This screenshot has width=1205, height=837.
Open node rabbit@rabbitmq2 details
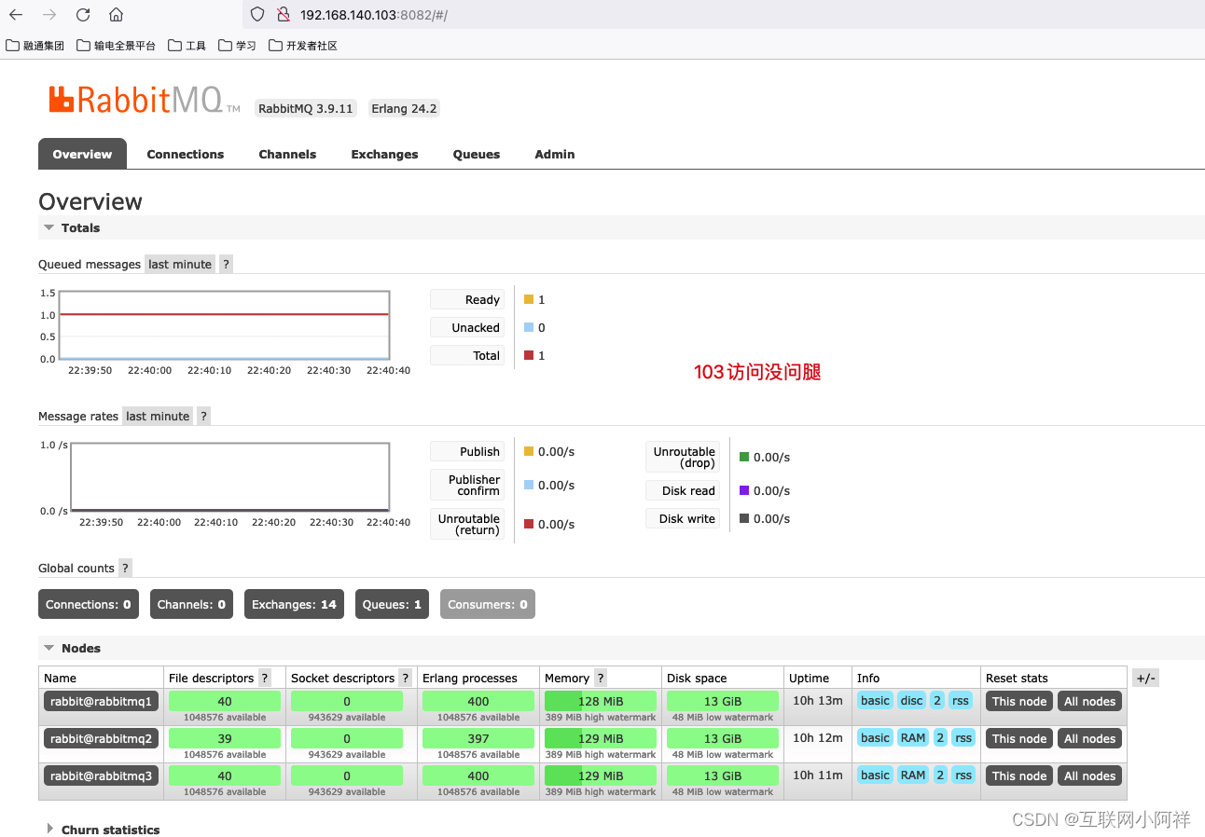click(102, 739)
